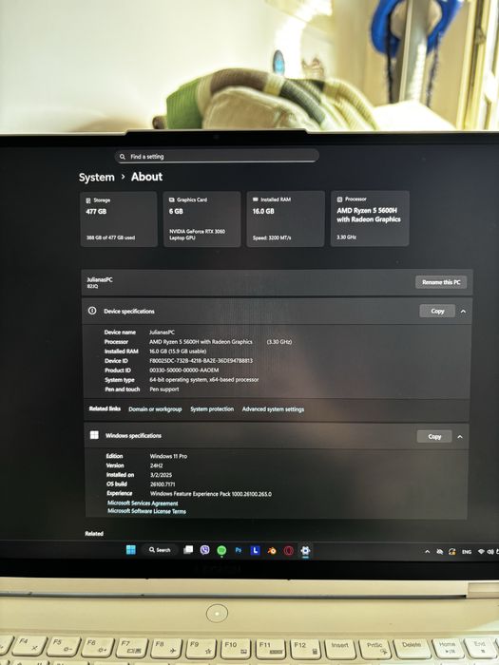Launch Photoshop from the taskbar
The image size is (499, 665).
pyautogui.click(x=239, y=550)
